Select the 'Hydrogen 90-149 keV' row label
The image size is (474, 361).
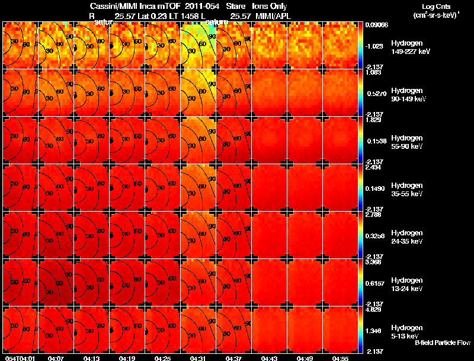[x=408, y=95]
